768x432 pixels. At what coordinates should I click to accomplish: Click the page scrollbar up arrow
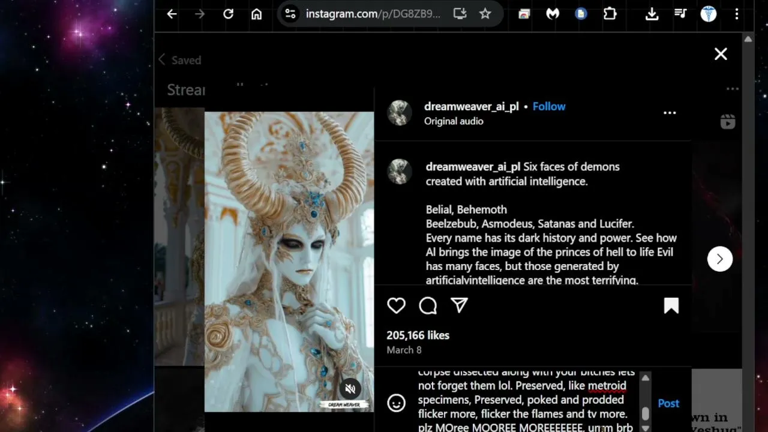coord(748,39)
